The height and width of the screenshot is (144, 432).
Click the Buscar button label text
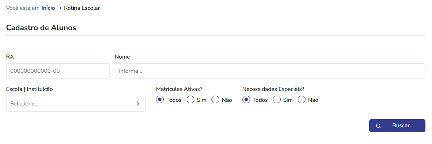(x=401, y=125)
